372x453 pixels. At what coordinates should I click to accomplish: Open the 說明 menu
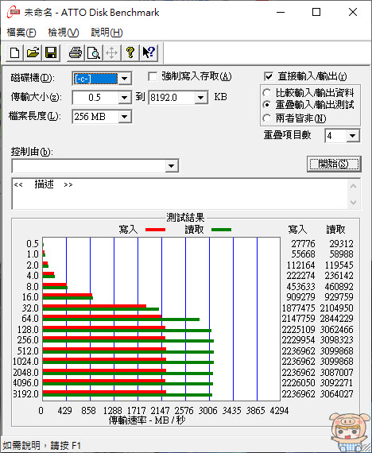pyautogui.click(x=107, y=33)
